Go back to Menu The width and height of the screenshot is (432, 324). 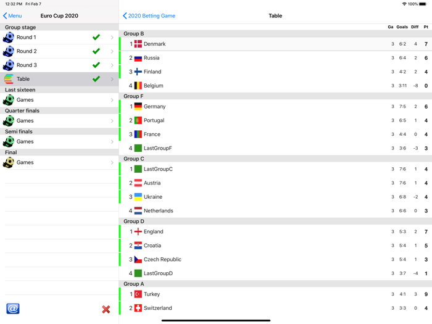point(12,15)
